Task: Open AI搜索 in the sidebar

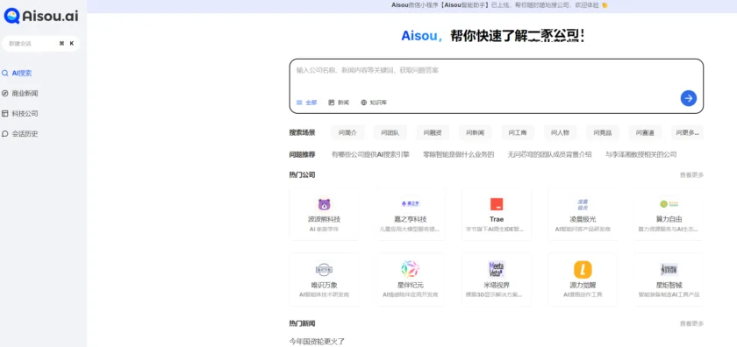Action: [22, 74]
